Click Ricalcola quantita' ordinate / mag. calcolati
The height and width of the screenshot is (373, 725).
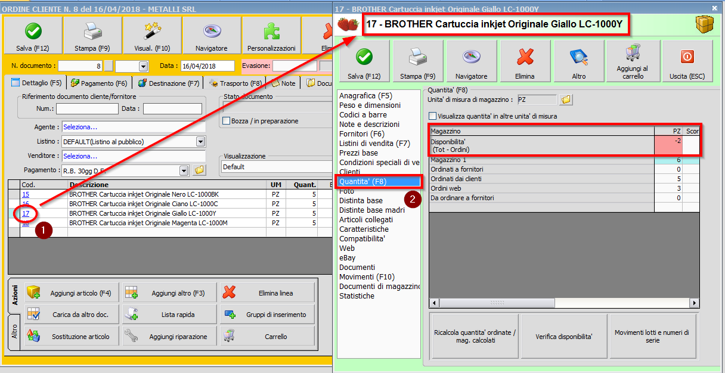click(x=474, y=336)
